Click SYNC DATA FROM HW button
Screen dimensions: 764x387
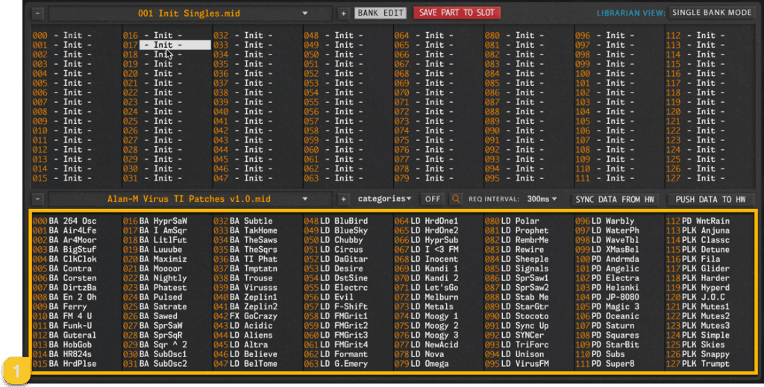(615, 199)
